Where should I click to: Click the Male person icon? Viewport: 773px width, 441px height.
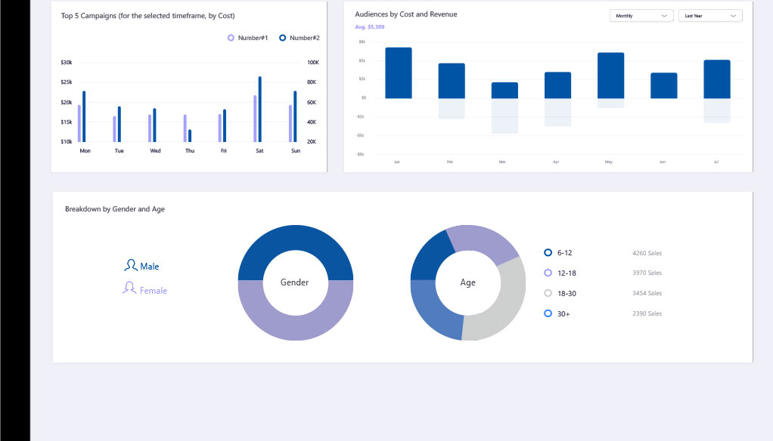click(x=131, y=265)
